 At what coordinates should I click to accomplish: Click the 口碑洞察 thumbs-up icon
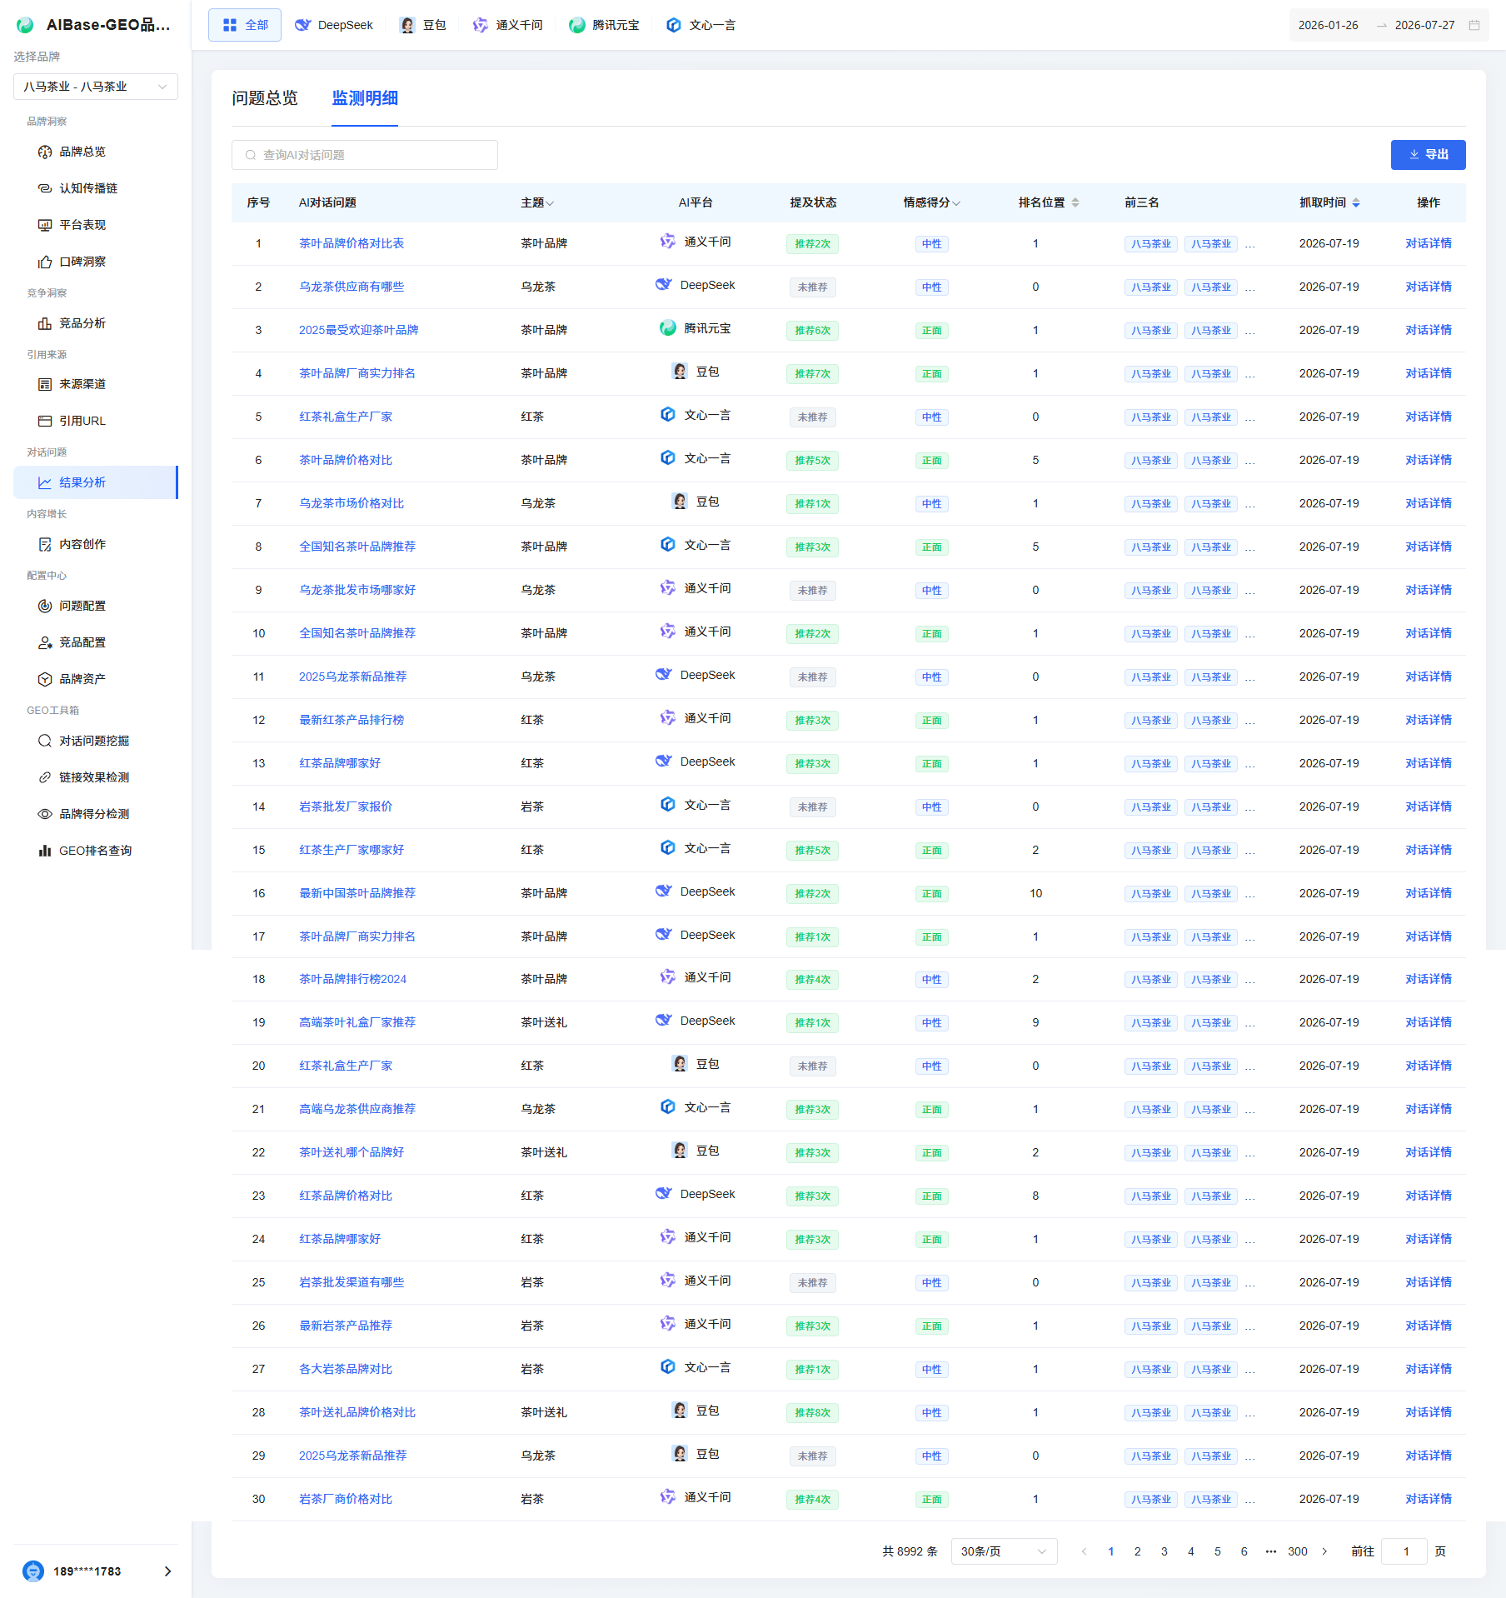tap(45, 262)
